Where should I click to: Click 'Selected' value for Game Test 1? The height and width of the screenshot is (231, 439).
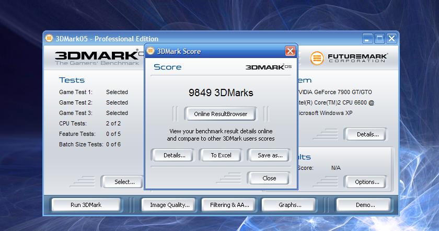click(117, 92)
